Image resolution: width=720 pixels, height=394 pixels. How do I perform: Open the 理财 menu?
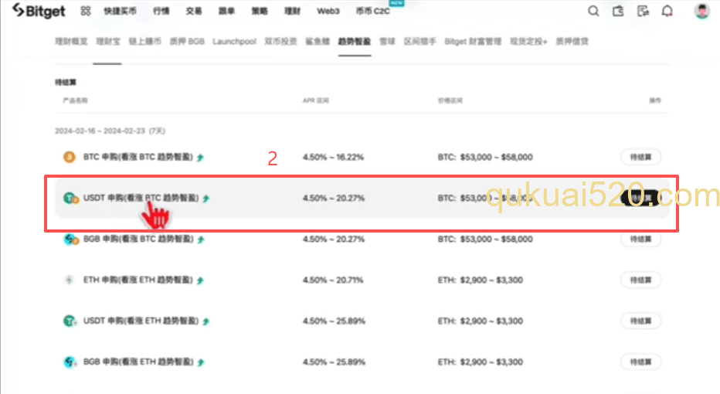tap(292, 11)
